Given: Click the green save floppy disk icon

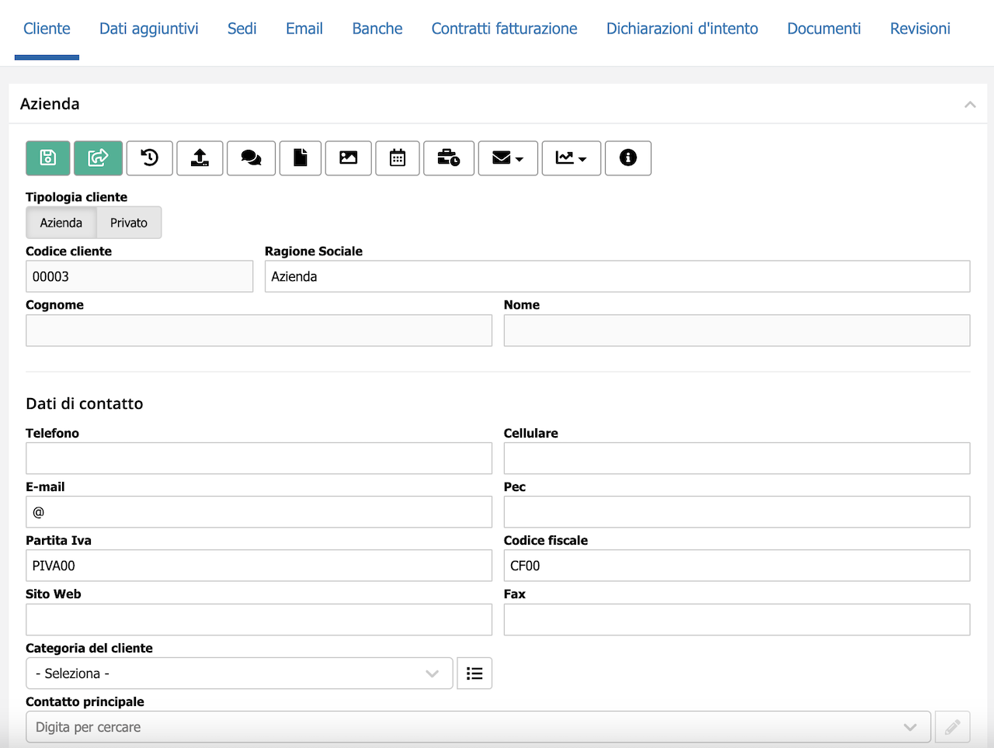Looking at the screenshot, I should (x=48, y=158).
